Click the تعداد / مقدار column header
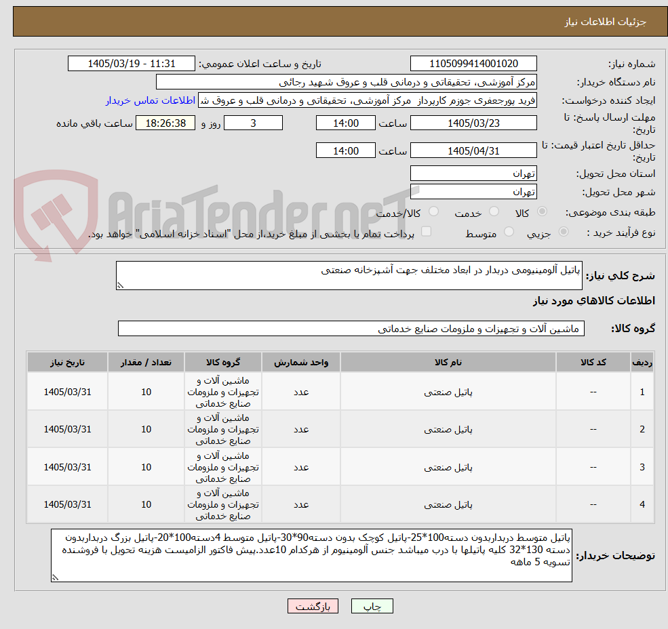Viewport: 668px width, 629px height. click(x=146, y=362)
